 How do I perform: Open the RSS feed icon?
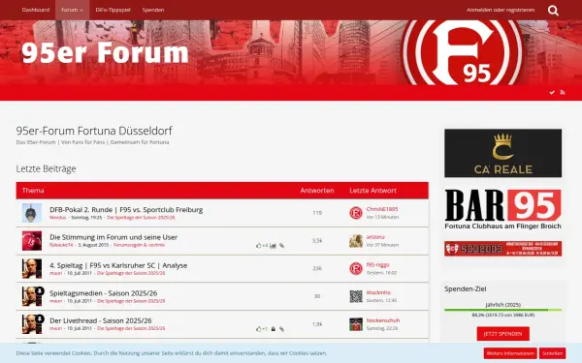[563, 92]
